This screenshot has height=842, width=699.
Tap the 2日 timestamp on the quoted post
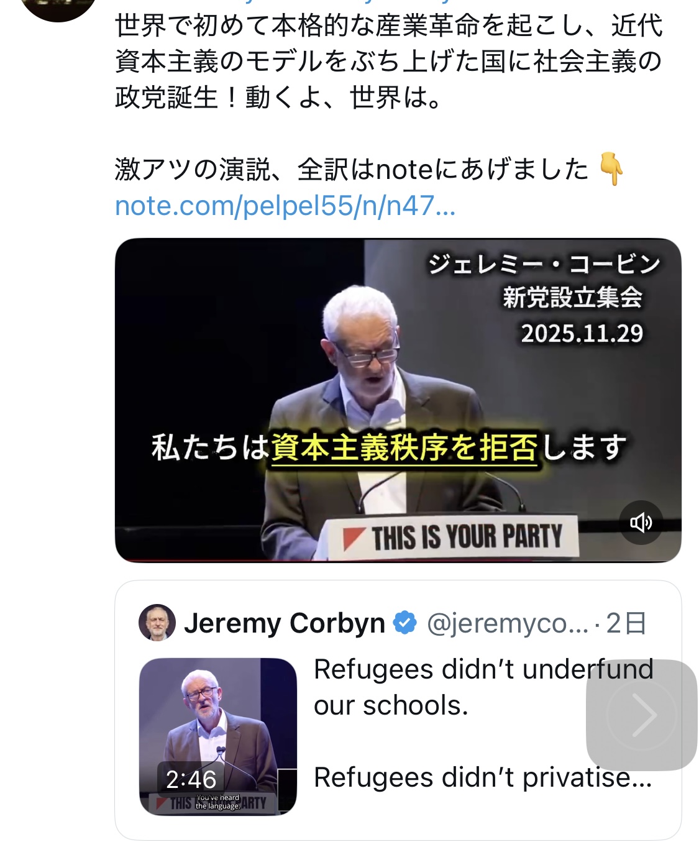(x=626, y=623)
